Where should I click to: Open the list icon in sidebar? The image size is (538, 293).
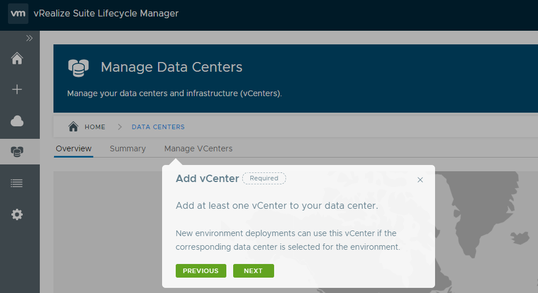pos(17,183)
